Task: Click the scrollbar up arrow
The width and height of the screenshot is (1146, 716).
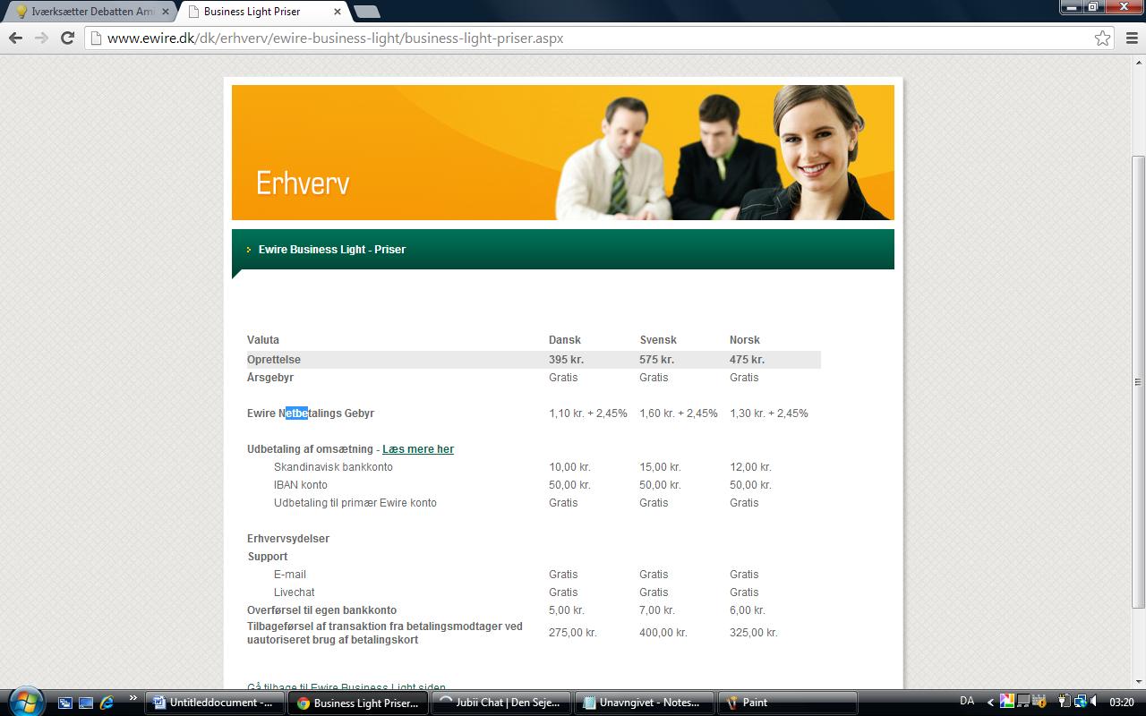Action: coord(1138,64)
